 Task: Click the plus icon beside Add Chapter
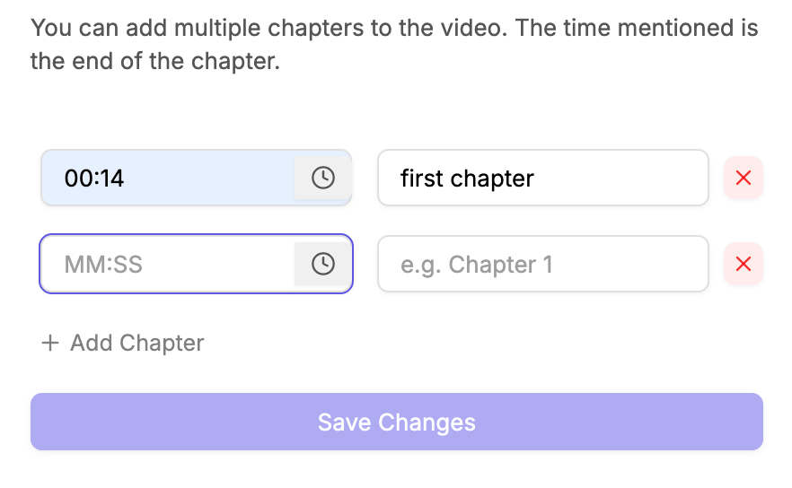click(50, 344)
